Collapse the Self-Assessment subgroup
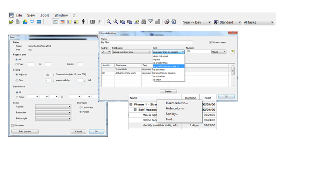 135,110
